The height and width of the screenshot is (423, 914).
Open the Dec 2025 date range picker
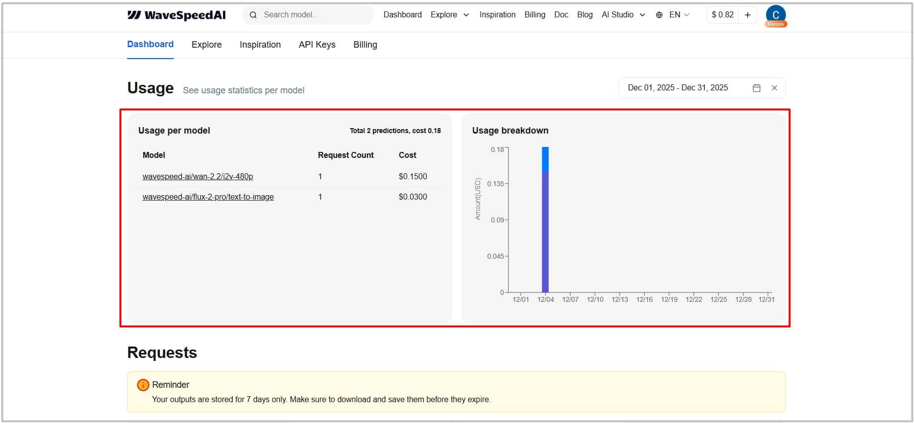(x=702, y=88)
